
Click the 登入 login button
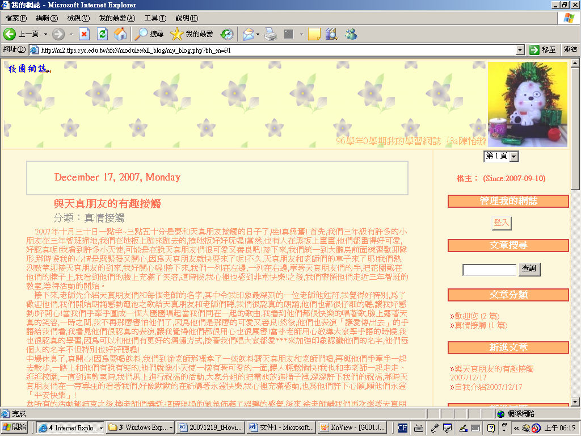point(501,223)
